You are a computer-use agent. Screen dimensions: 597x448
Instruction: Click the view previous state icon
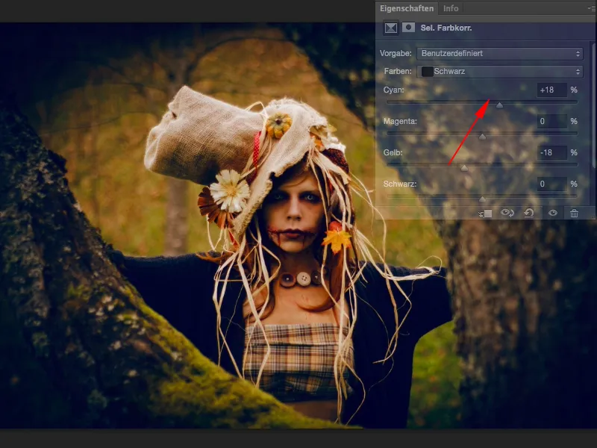[x=507, y=213]
